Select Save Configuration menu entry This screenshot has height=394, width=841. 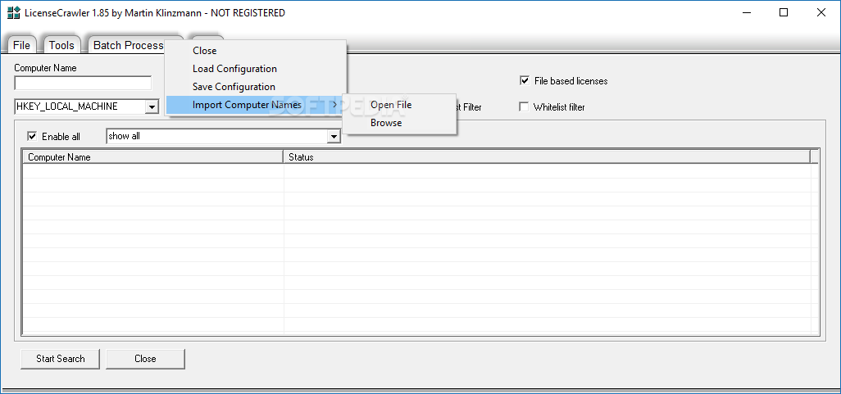click(x=256, y=87)
